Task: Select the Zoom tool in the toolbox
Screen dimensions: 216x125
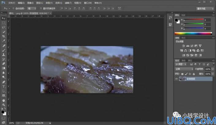Action: (x=4, y=105)
